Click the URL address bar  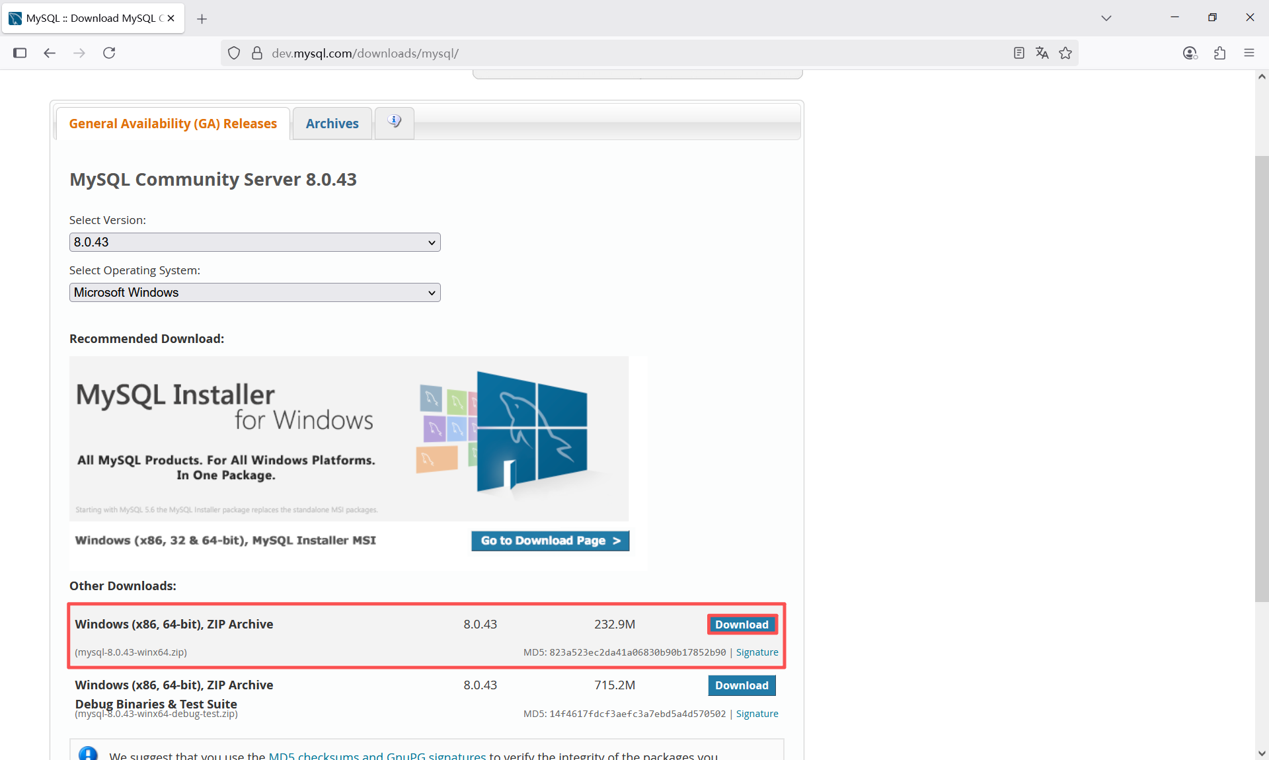point(595,53)
